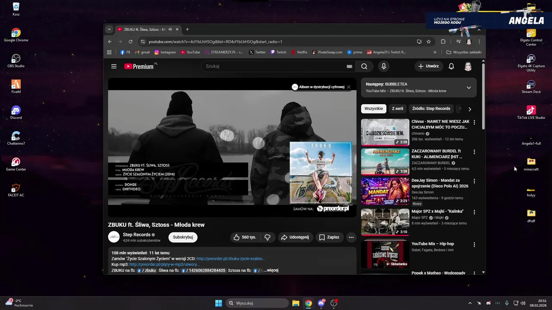The width and height of the screenshot is (552, 310).
Task: Open the DeeJay Simon Mandat video thumbnail
Action: coord(385,191)
